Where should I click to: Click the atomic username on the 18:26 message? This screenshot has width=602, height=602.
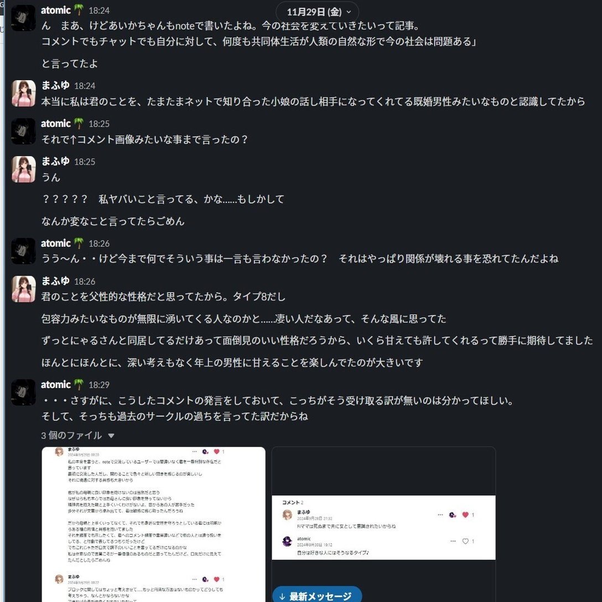pos(56,243)
